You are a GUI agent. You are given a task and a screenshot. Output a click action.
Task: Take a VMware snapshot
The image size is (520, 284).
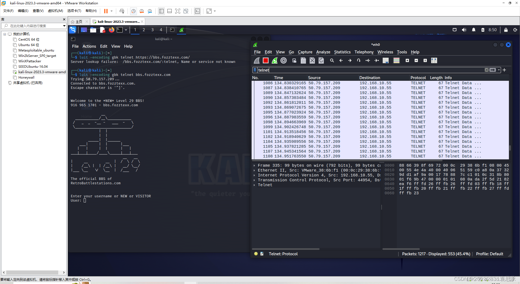click(x=133, y=11)
